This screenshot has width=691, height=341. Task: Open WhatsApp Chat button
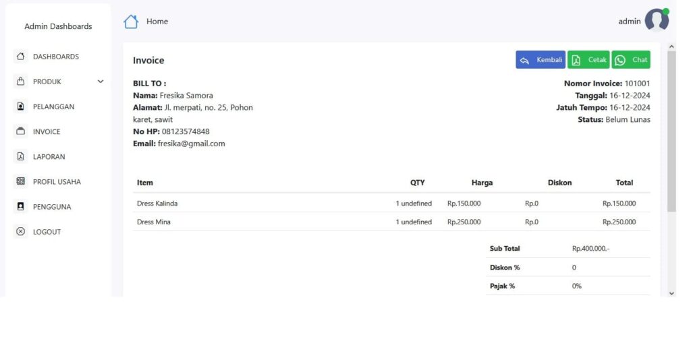tap(631, 60)
